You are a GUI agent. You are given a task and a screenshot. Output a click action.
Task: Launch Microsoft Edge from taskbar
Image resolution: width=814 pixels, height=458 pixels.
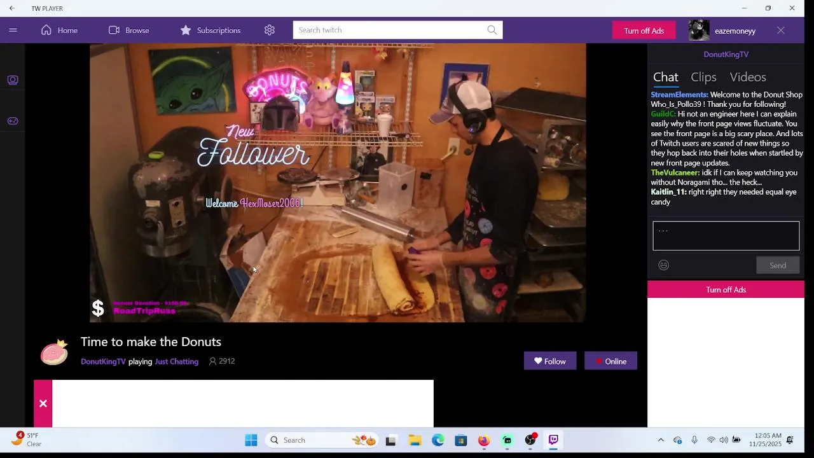pyautogui.click(x=438, y=440)
